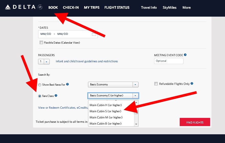Open the Basic Economy best fares dropdown
Screen dimensions: 225x143
pyautogui.click(x=113, y=85)
